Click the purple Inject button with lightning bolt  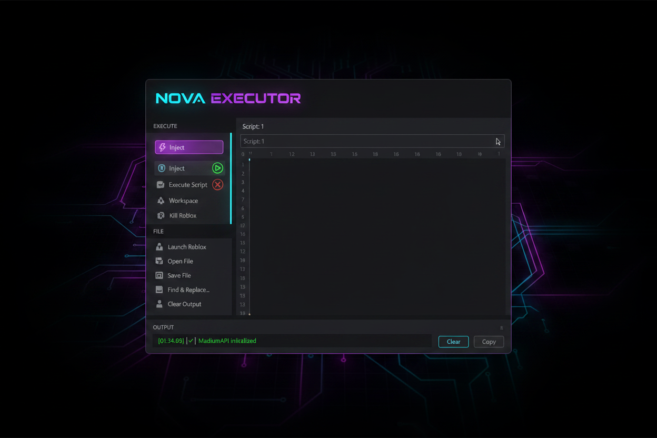189,147
